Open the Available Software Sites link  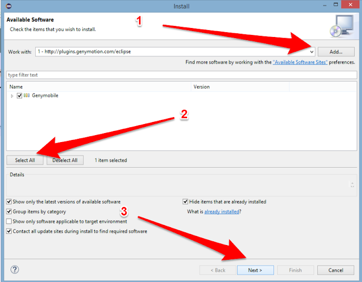(x=300, y=62)
